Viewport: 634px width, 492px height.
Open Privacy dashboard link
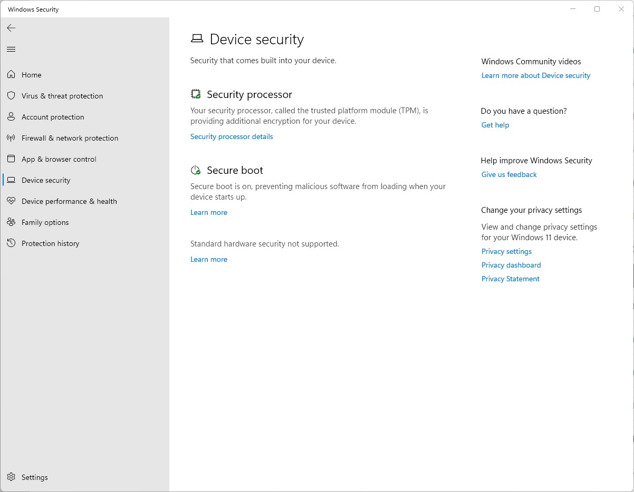[511, 265]
